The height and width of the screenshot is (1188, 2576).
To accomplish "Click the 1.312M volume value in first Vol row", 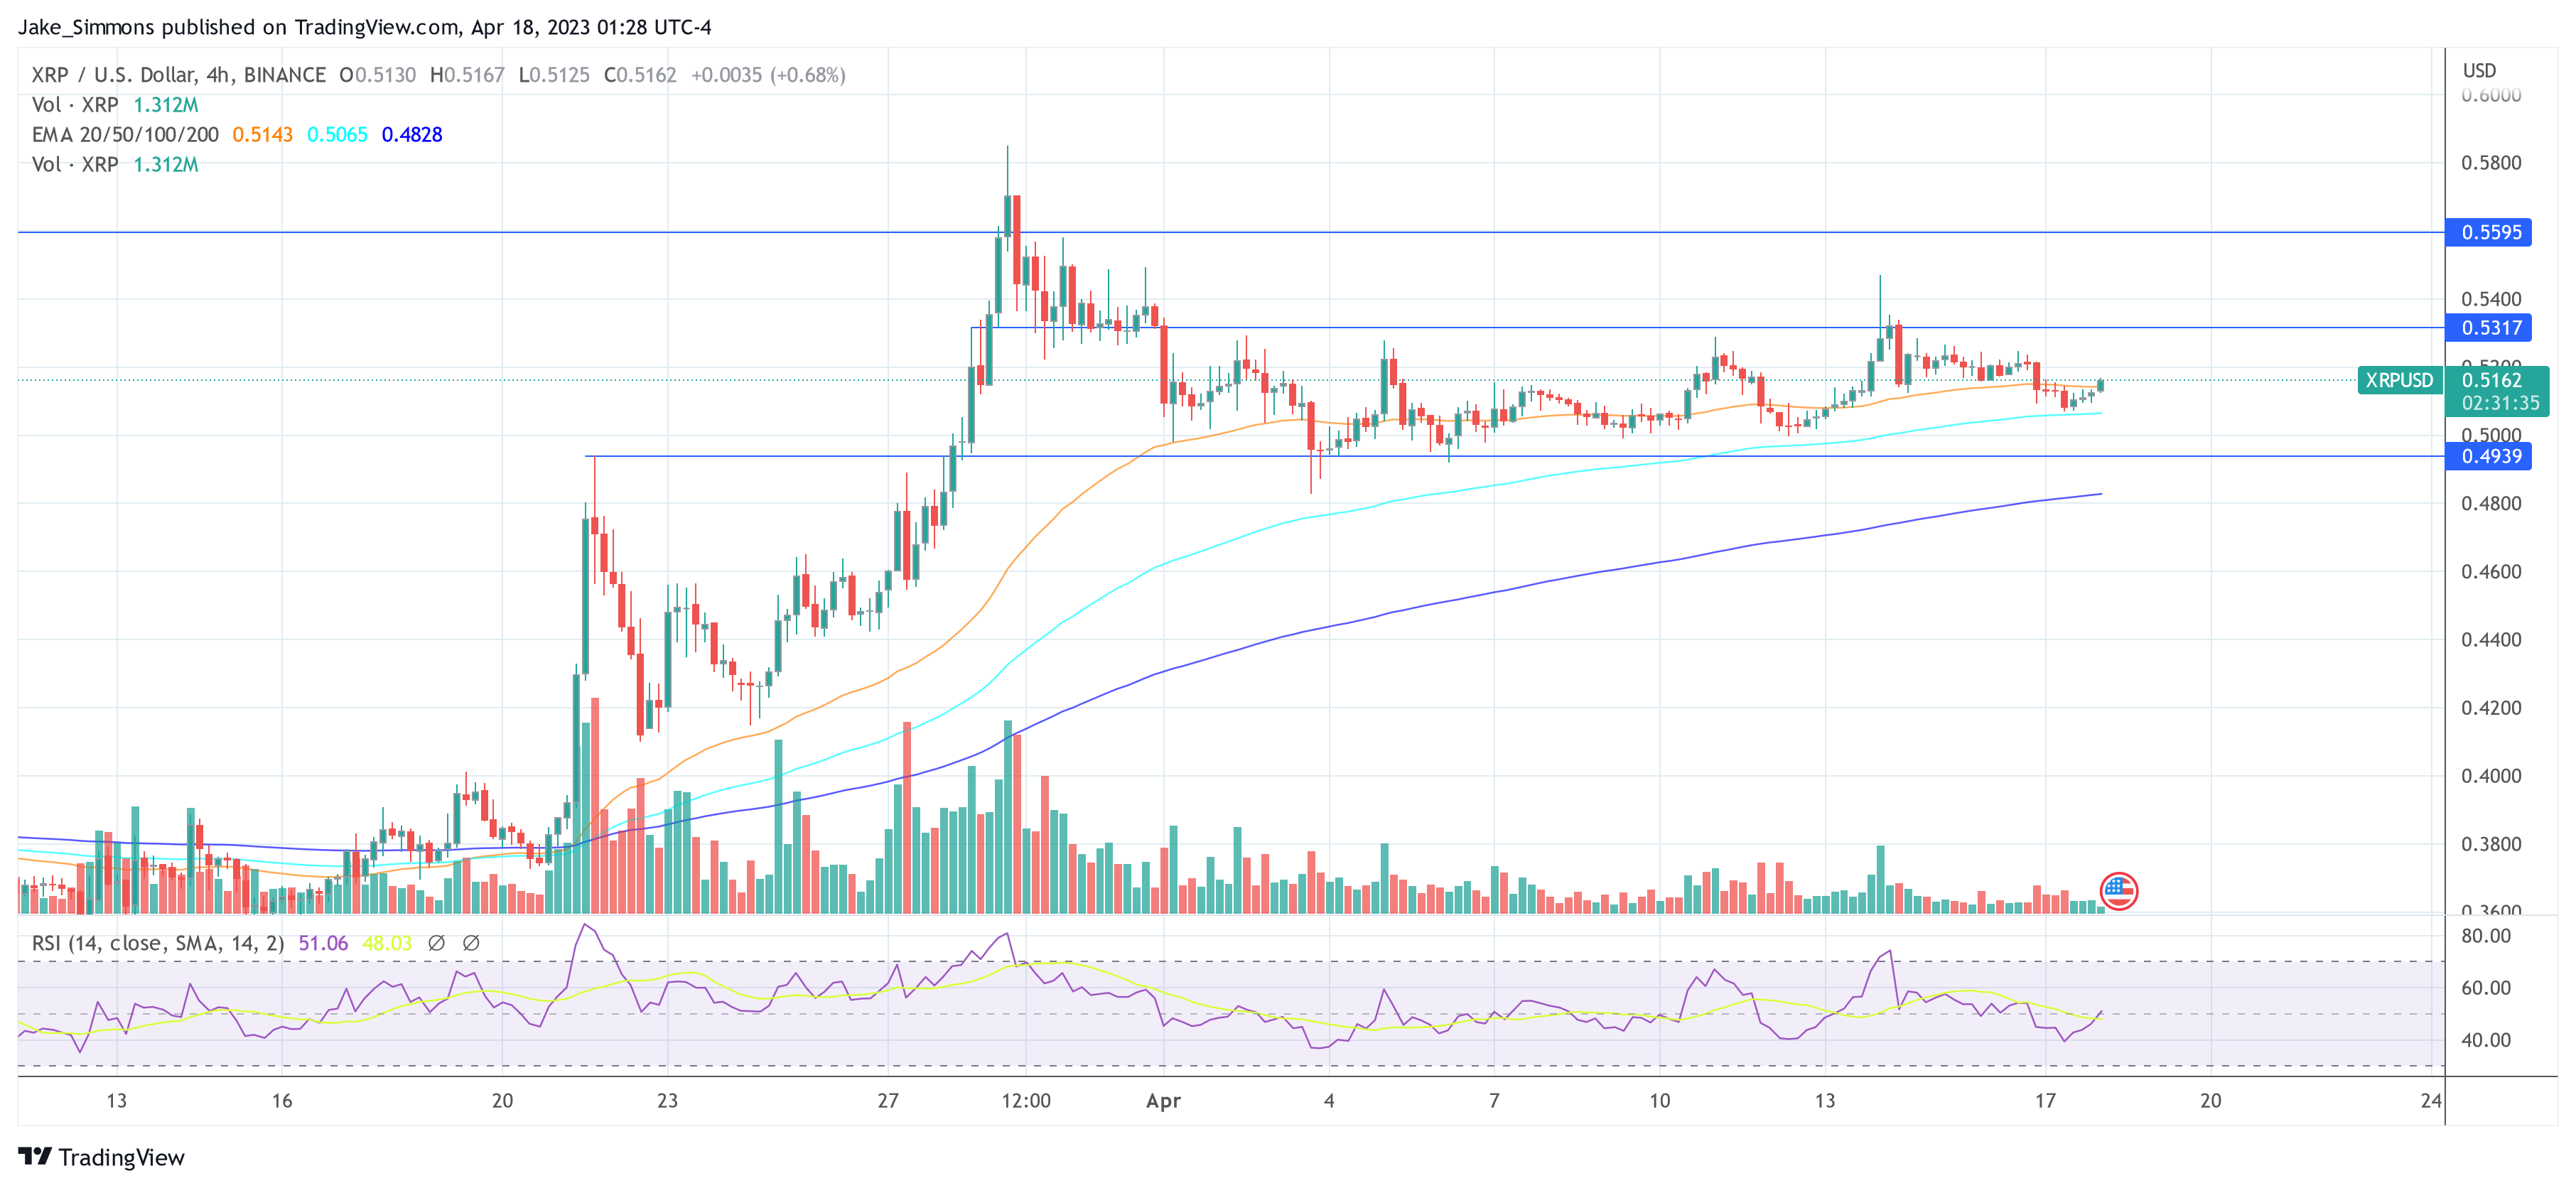I will [166, 105].
